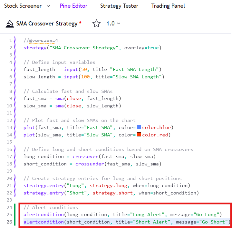Click overlay=true parameter on line 2
The width and height of the screenshot is (232, 228).
(x=141, y=48)
